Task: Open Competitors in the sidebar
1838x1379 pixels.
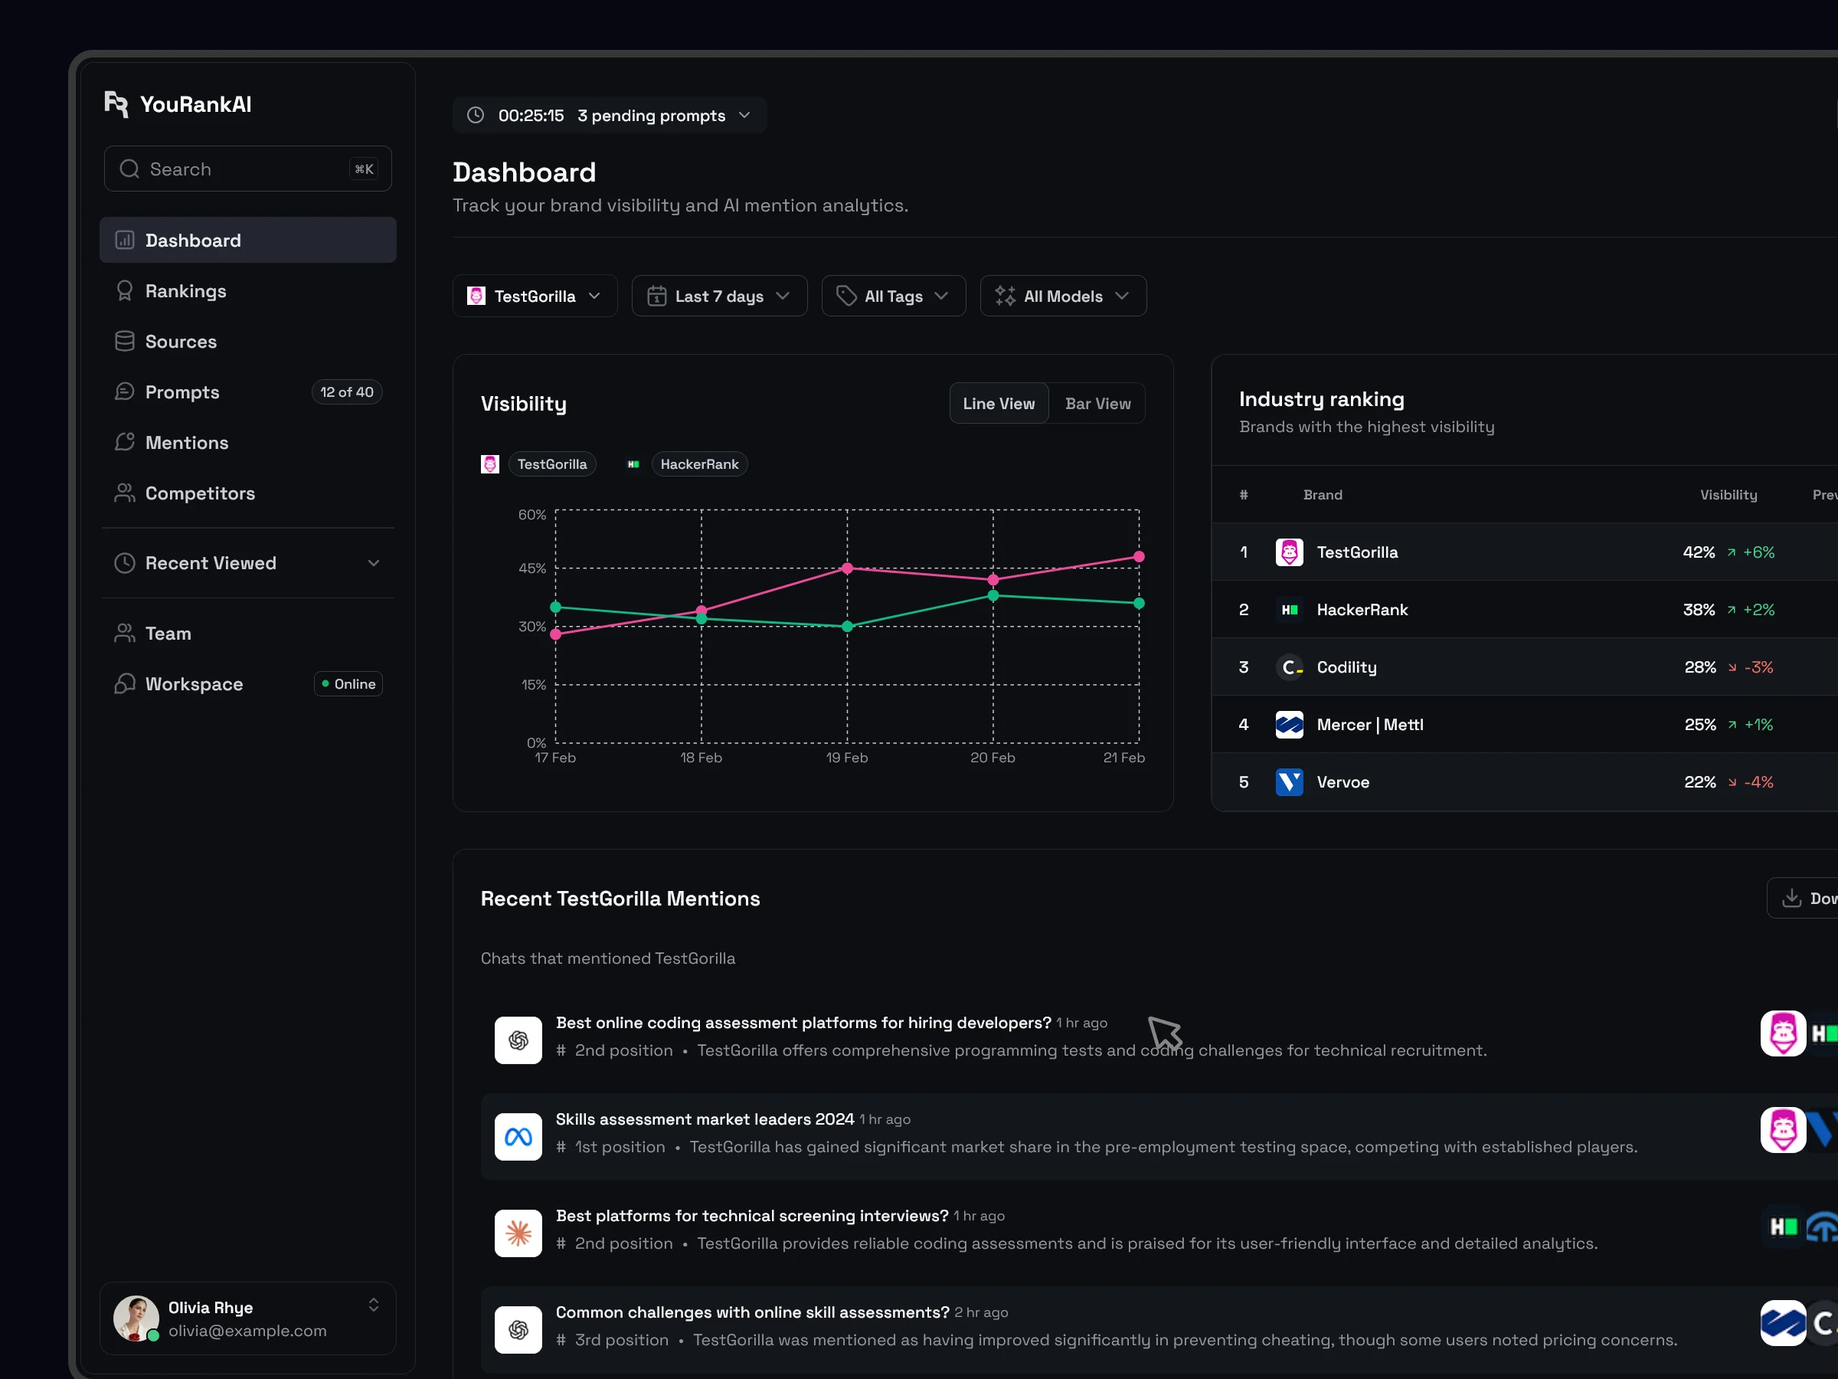Action: coord(199,493)
